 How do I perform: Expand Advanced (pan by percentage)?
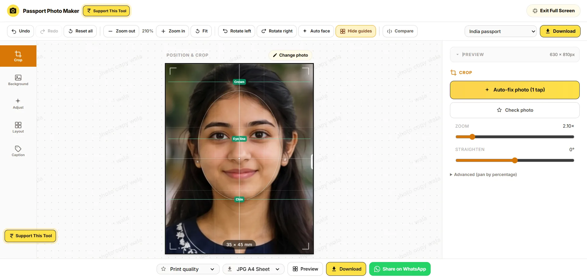coord(483,174)
